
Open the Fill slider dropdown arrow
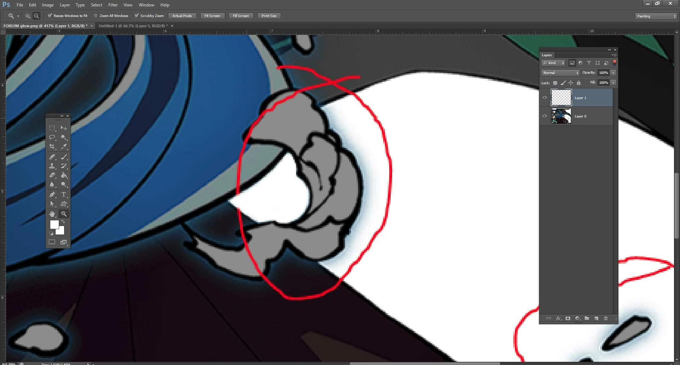tap(613, 83)
